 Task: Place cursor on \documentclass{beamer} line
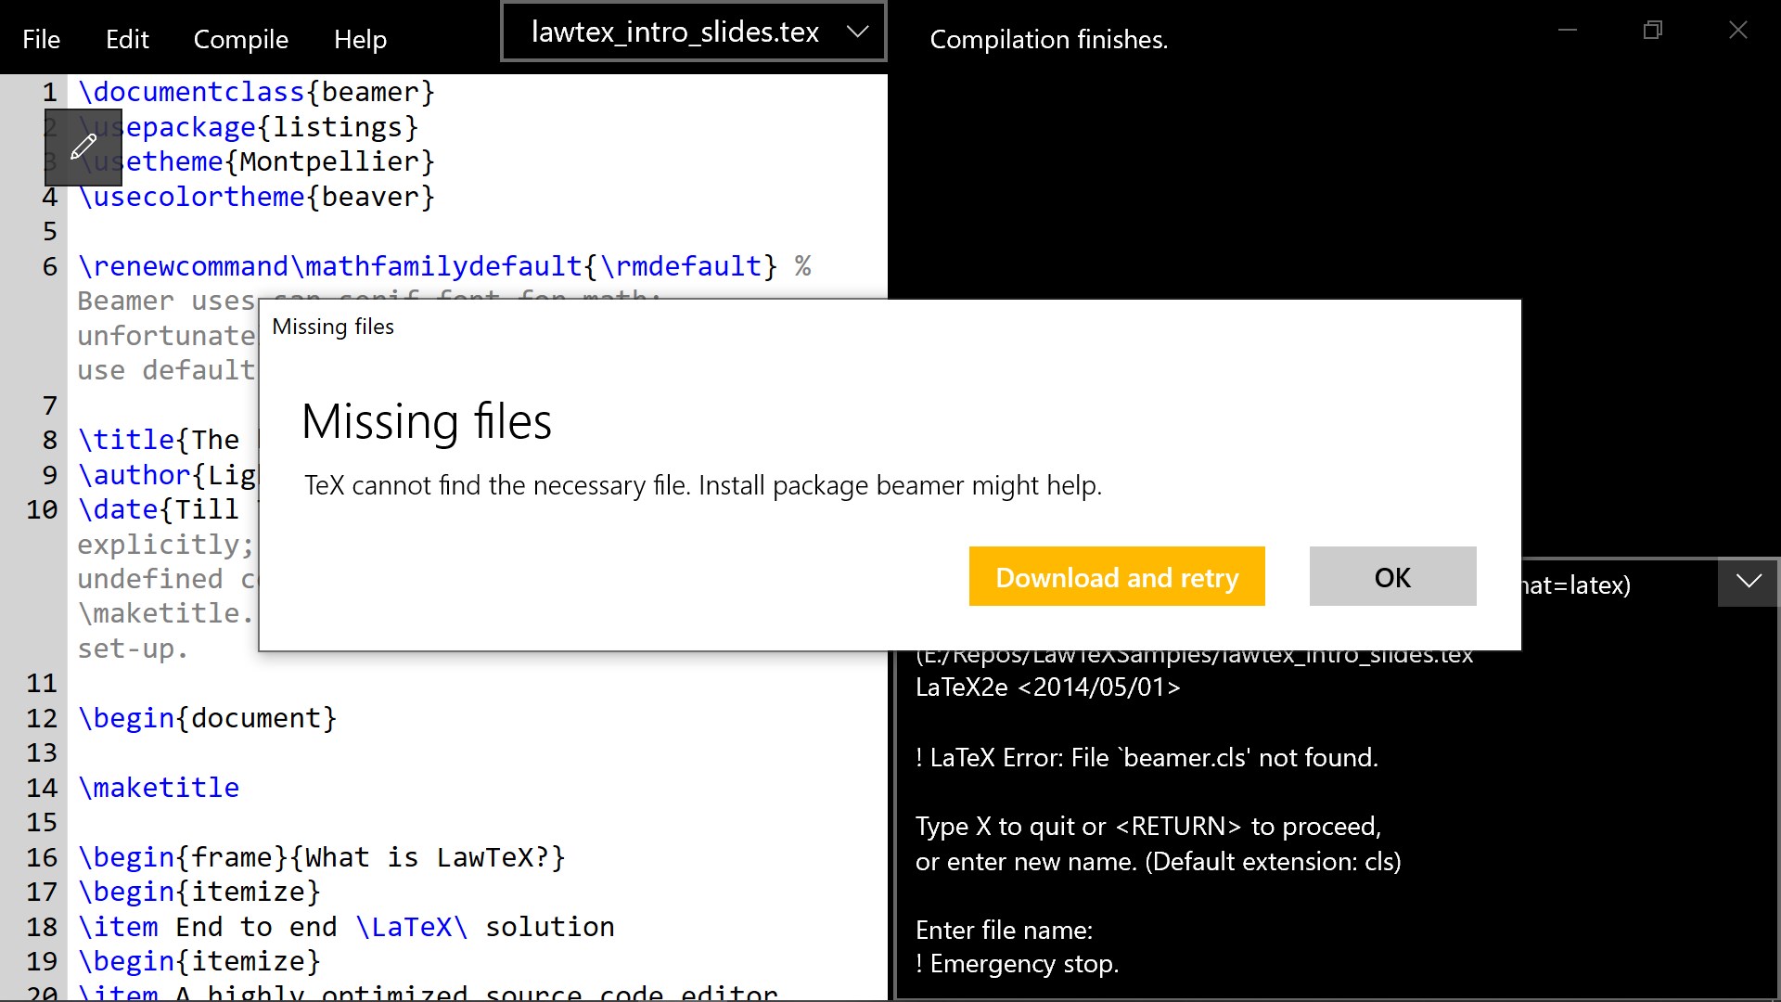(256, 92)
